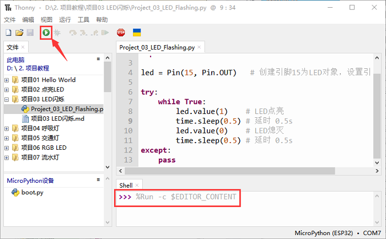
Task: Click the New file icon
Action: tap(8, 33)
